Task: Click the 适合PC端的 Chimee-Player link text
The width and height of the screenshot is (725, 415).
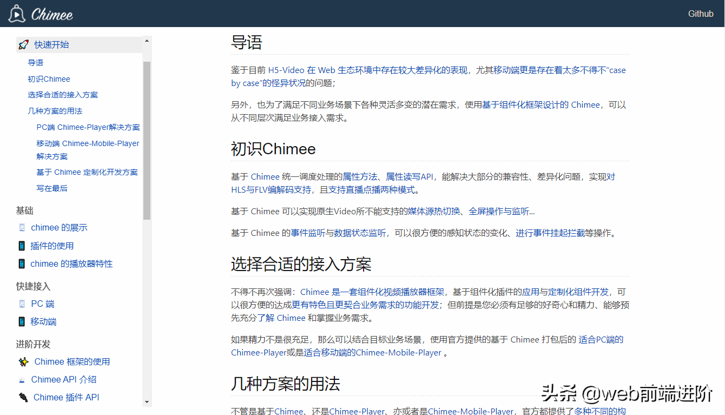Action: tap(427, 346)
